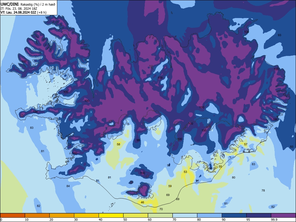The width and height of the screenshot is (296, 222).
Task: Click the "59" humidity value on the map
Action: pos(170,186)
